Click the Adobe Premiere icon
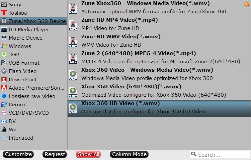This screenshot has width=251, height=160. [4, 88]
